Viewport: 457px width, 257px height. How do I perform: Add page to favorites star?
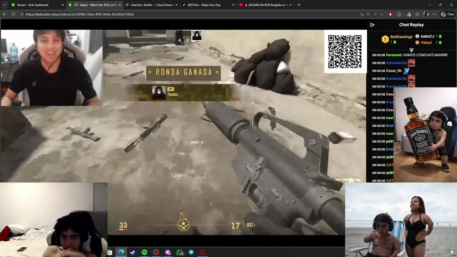tap(382, 14)
